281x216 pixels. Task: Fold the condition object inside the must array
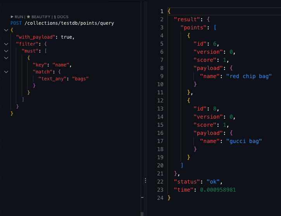click(x=6, y=58)
